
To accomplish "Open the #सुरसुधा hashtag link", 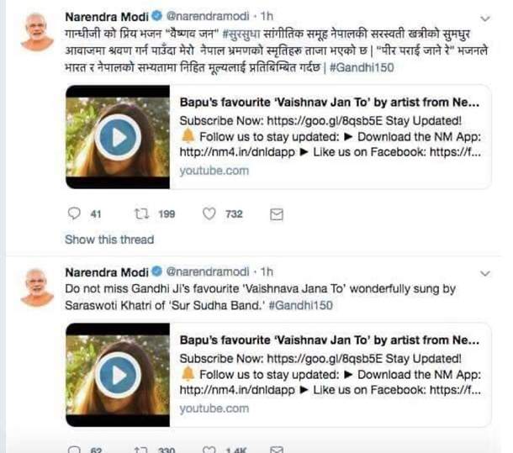I will point(241,34).
